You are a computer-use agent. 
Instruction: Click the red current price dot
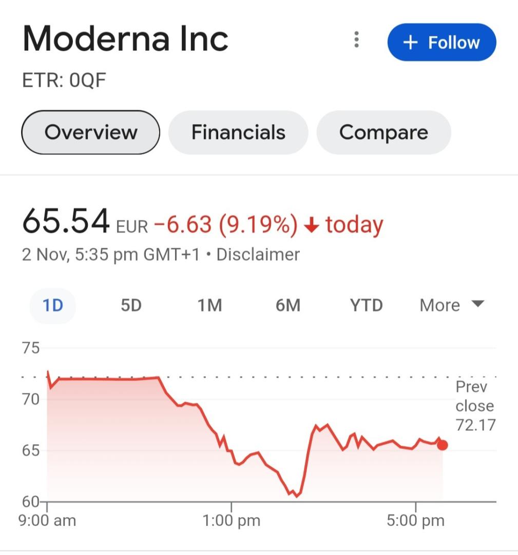(x=442, y=445)
